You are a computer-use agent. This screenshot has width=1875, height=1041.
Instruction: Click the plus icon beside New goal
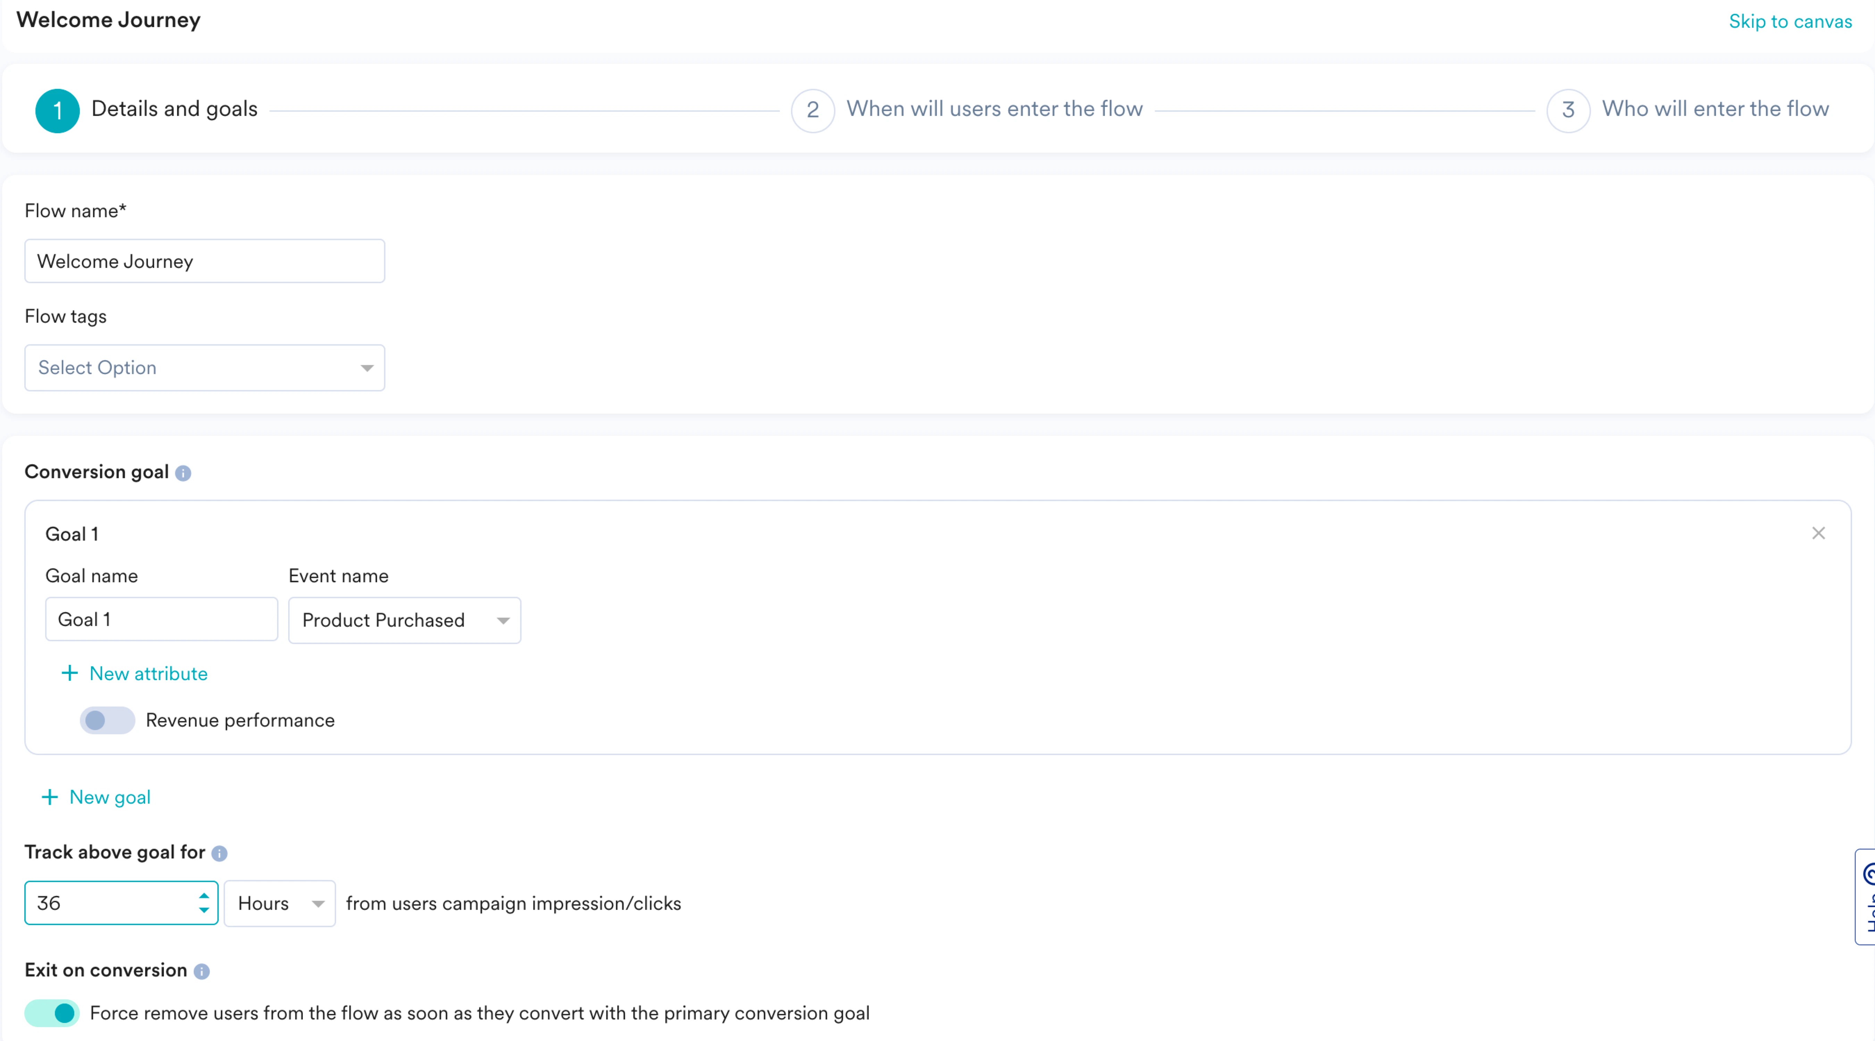coord(50,797)
